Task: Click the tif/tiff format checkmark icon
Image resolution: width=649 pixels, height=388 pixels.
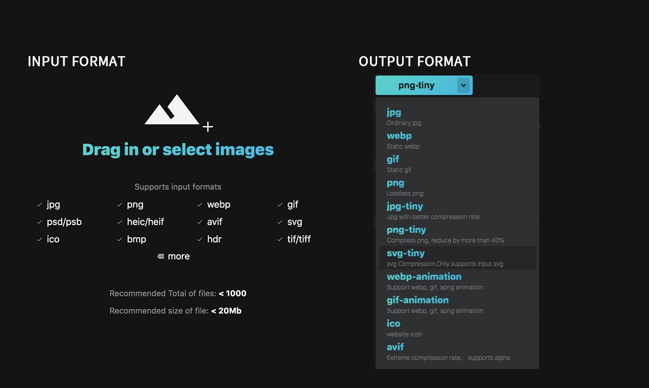Action: click(x=279, y=239)
